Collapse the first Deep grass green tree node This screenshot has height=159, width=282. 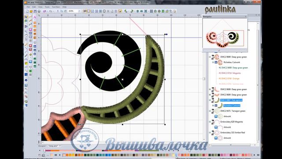(x=210, y=57)
